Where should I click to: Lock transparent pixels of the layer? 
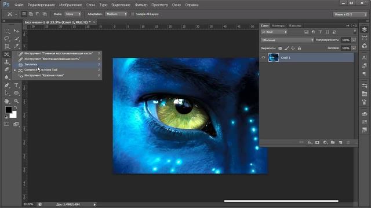pyautogui.click(x=280, y=49)
